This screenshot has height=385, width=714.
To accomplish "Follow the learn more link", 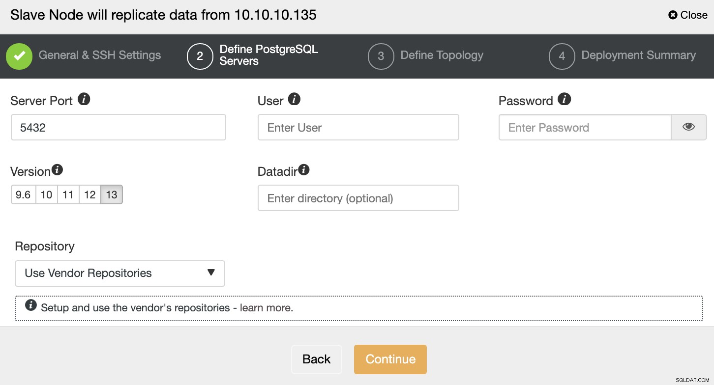I will pos(267,308).
